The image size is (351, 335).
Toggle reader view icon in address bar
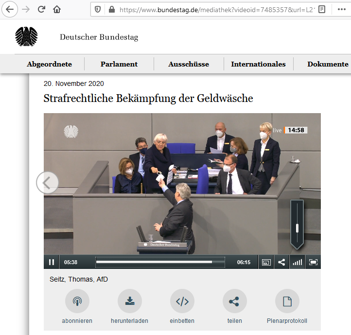pyautogui.click(x=322, y=9)
